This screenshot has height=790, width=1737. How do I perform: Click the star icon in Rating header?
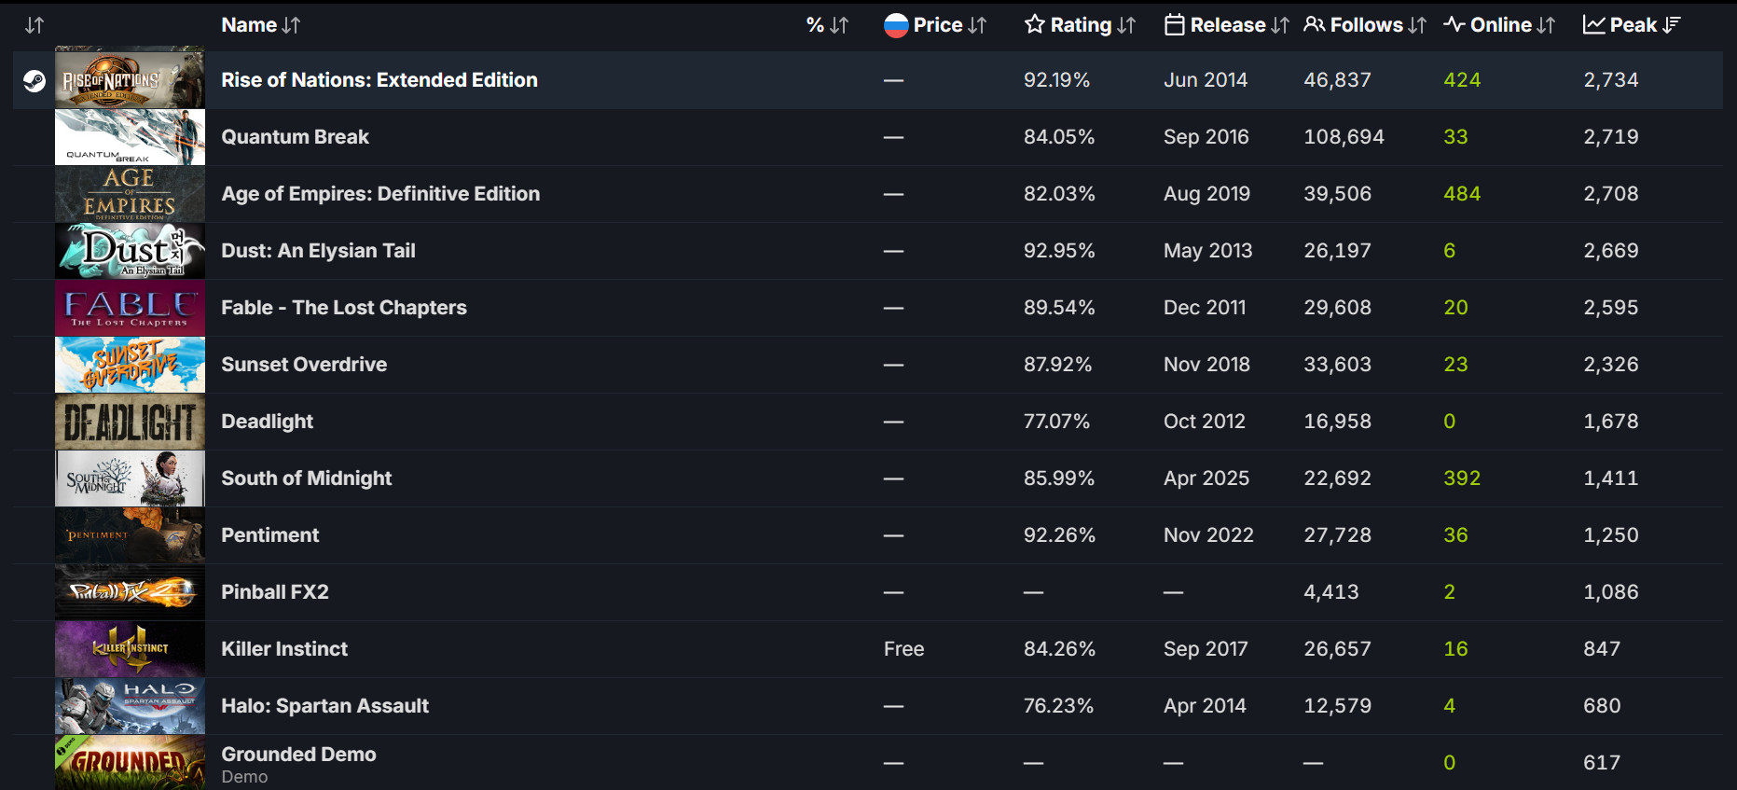pos(1034,25)
